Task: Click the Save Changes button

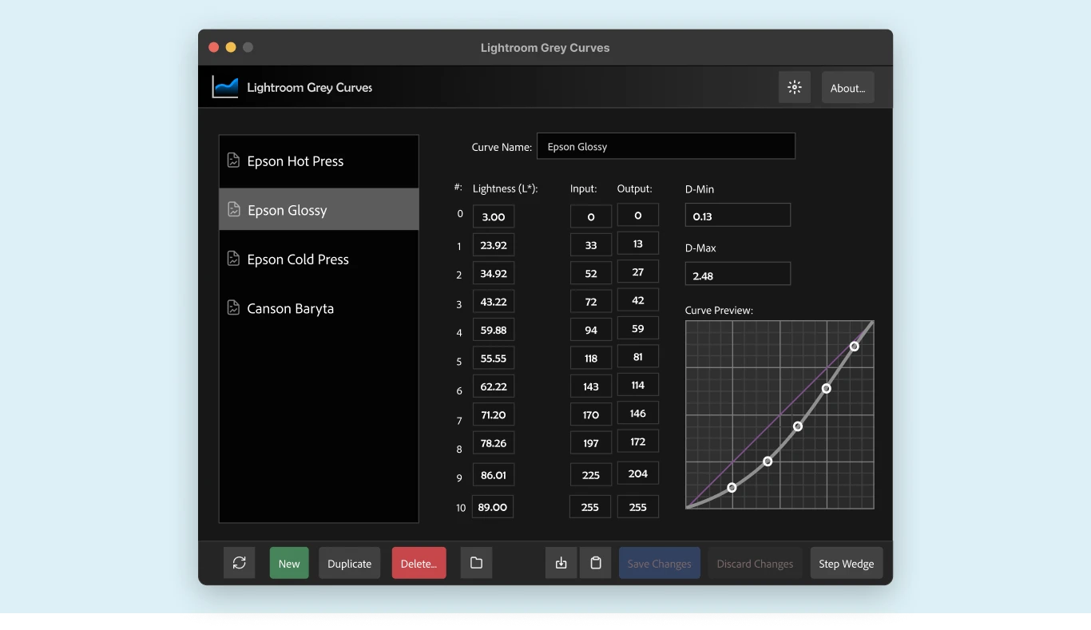Action: point(659,563)
